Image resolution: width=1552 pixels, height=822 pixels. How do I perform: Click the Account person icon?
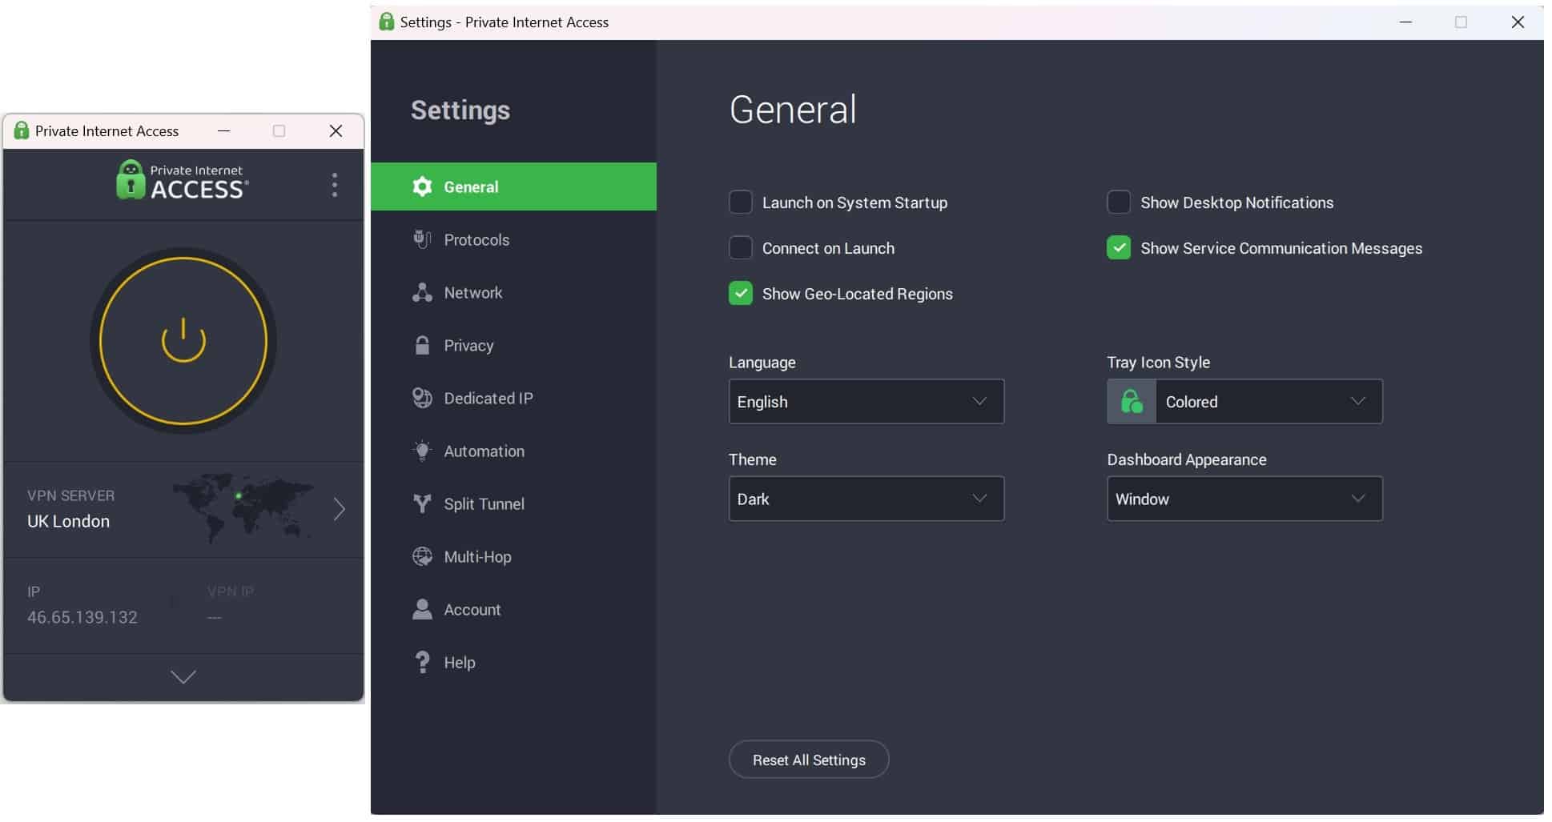(422, 609)
